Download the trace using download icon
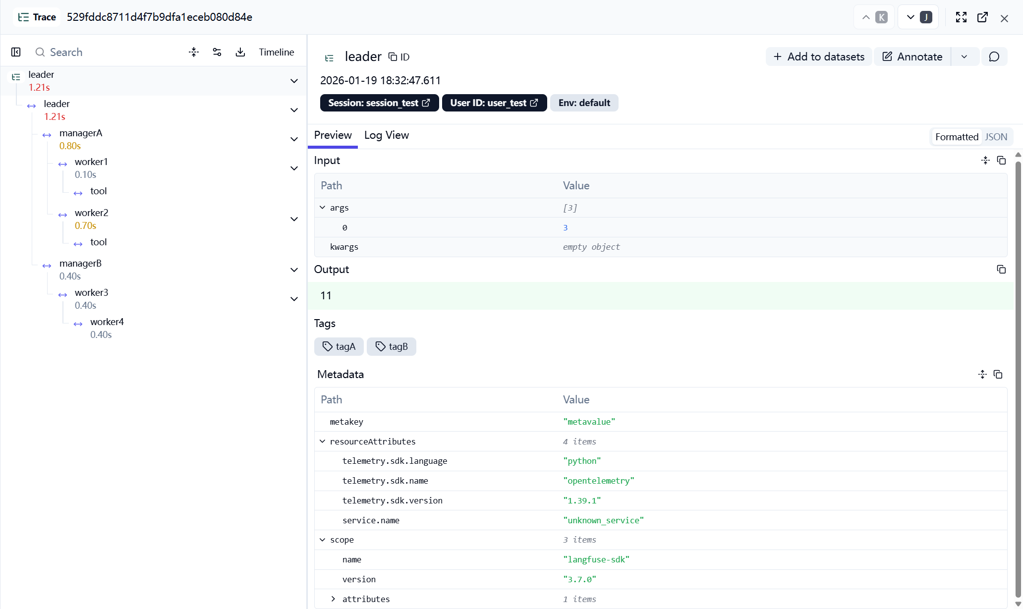The width and height of the screenshot is (1023, 609). (240, 52)
